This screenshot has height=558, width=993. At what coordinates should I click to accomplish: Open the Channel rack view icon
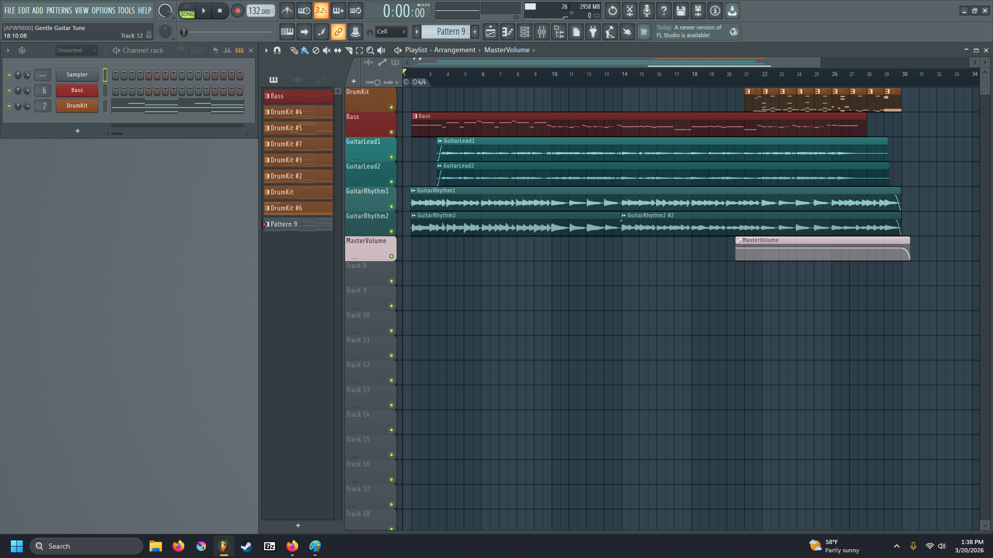(x=525, y=32)
